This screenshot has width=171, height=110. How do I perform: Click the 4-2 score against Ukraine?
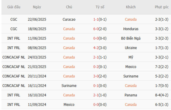[96, 48]
